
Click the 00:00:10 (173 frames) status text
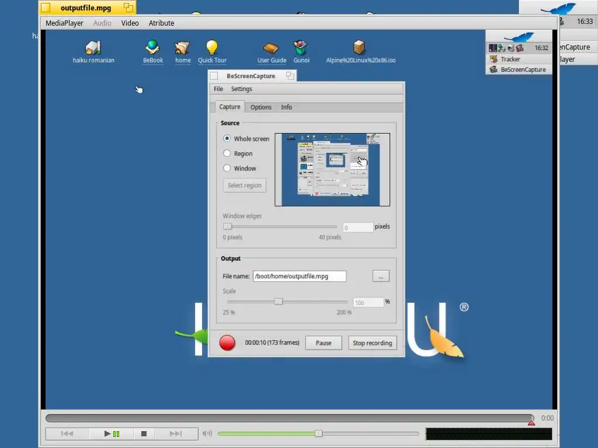click(x=272, y=342)
